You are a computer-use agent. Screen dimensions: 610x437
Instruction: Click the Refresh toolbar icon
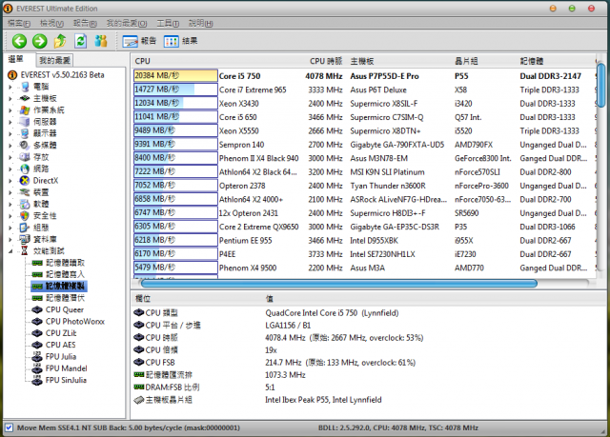pyautogui.click(x=80, y=41)
